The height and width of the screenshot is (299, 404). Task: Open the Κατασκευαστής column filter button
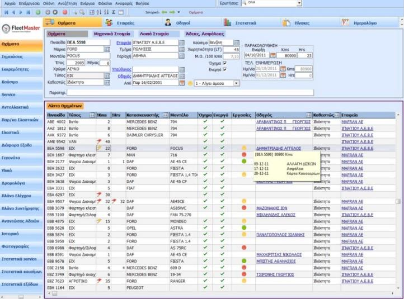tap(166, 115)
